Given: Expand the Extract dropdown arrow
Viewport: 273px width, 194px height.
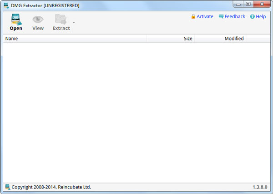Looking at the screenshot, I should pos(74,23).
